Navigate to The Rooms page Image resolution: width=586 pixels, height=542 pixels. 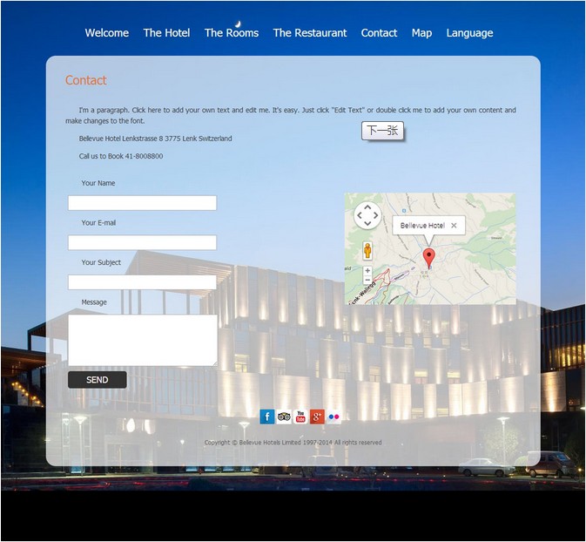(232, 33)
